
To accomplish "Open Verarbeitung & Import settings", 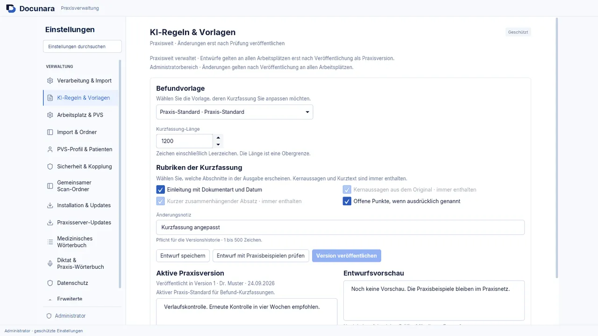I will [80, 81].
